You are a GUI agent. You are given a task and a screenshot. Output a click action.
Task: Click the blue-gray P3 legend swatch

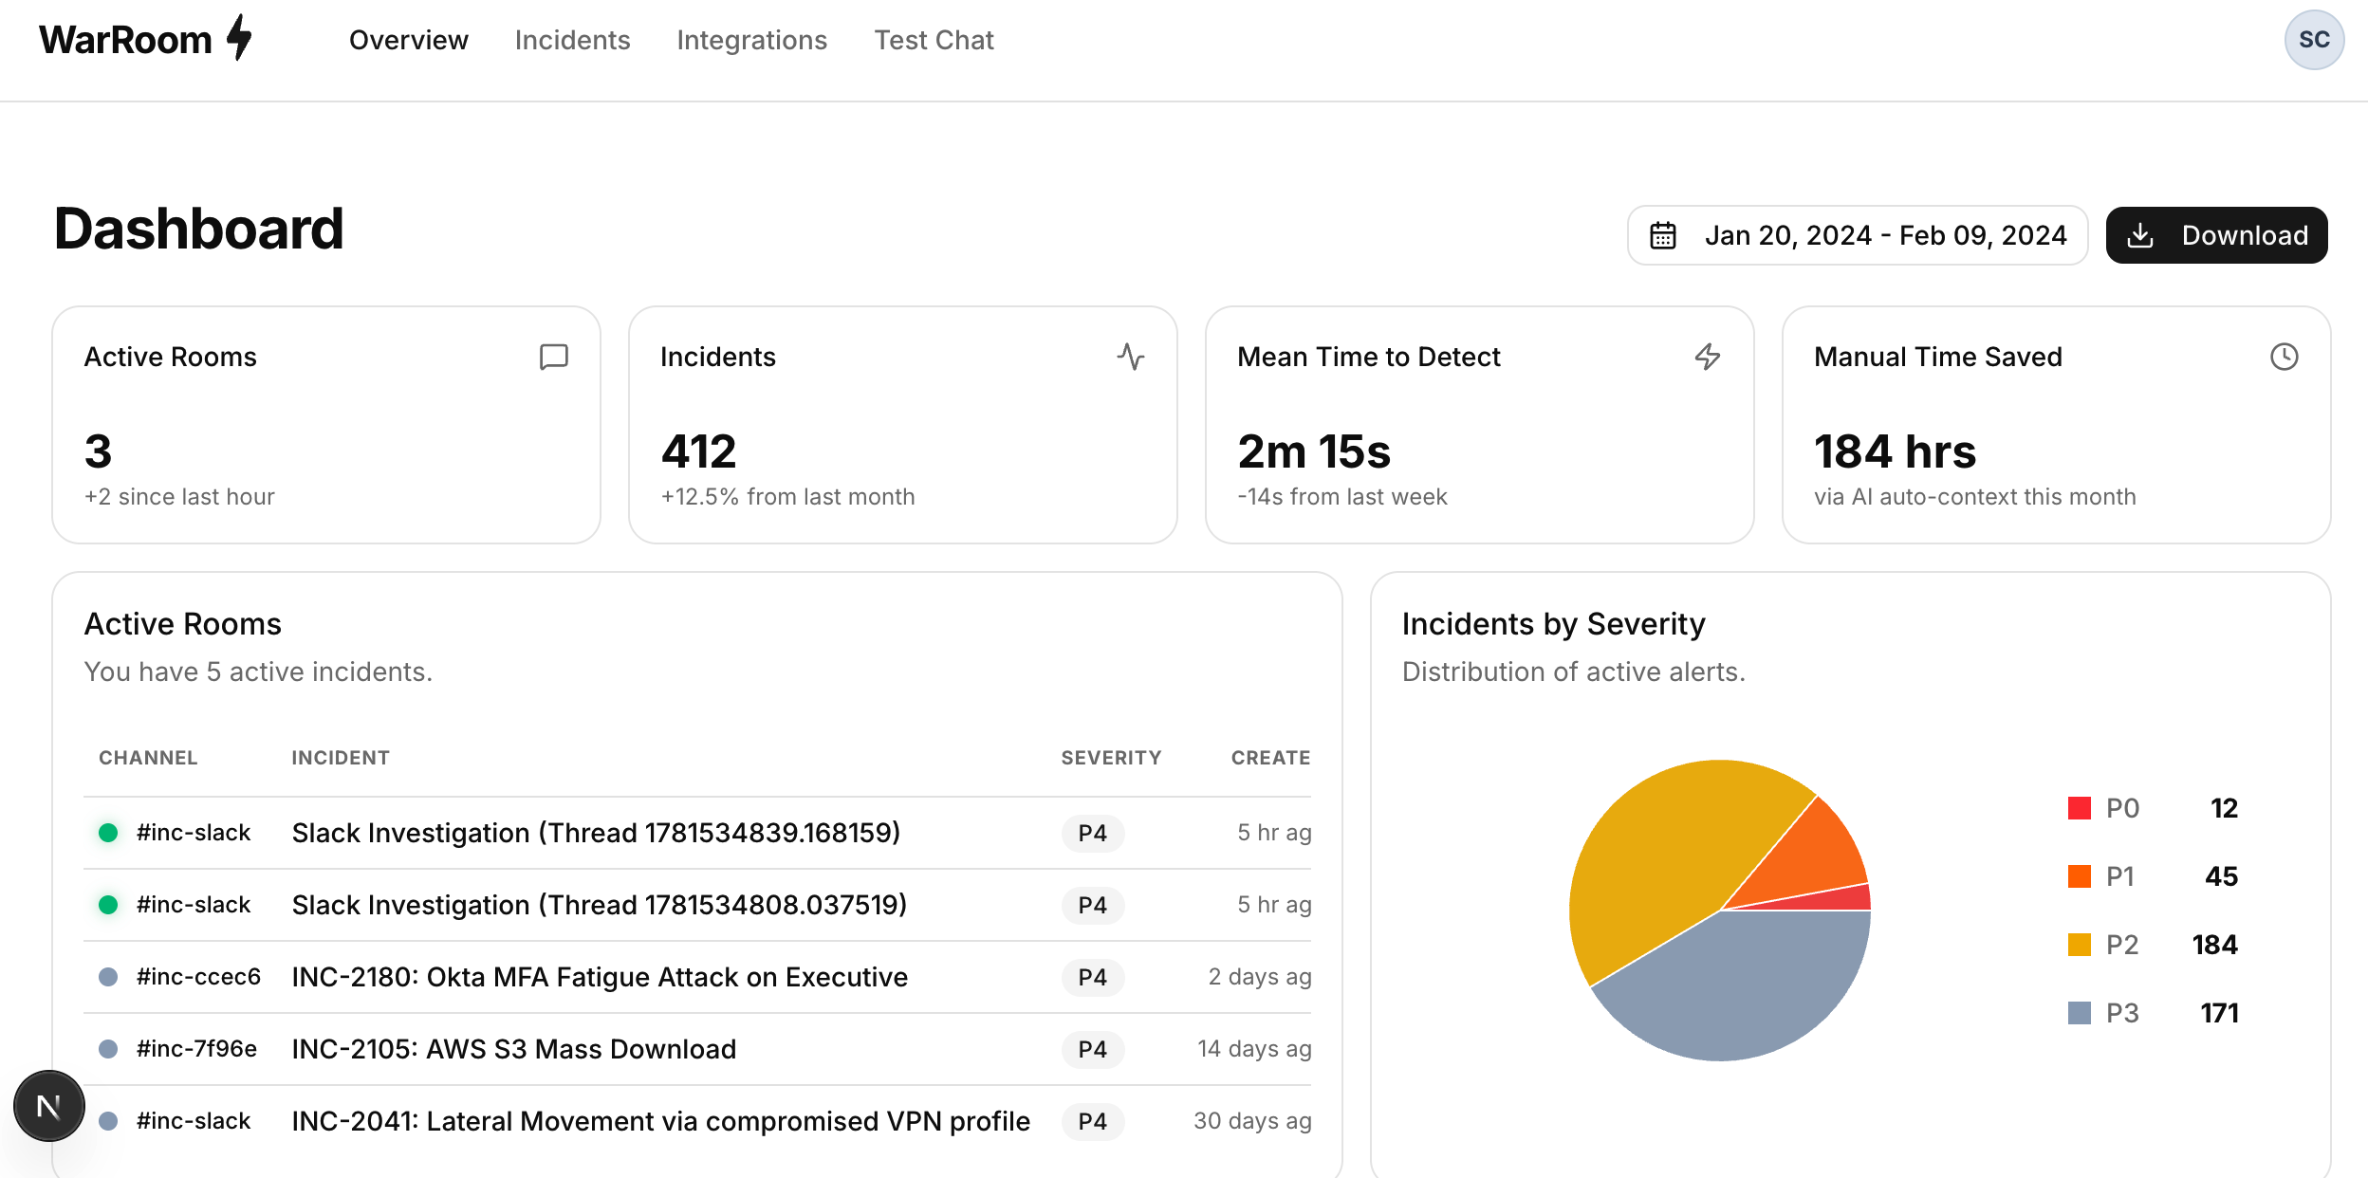coord(2080,1013)
